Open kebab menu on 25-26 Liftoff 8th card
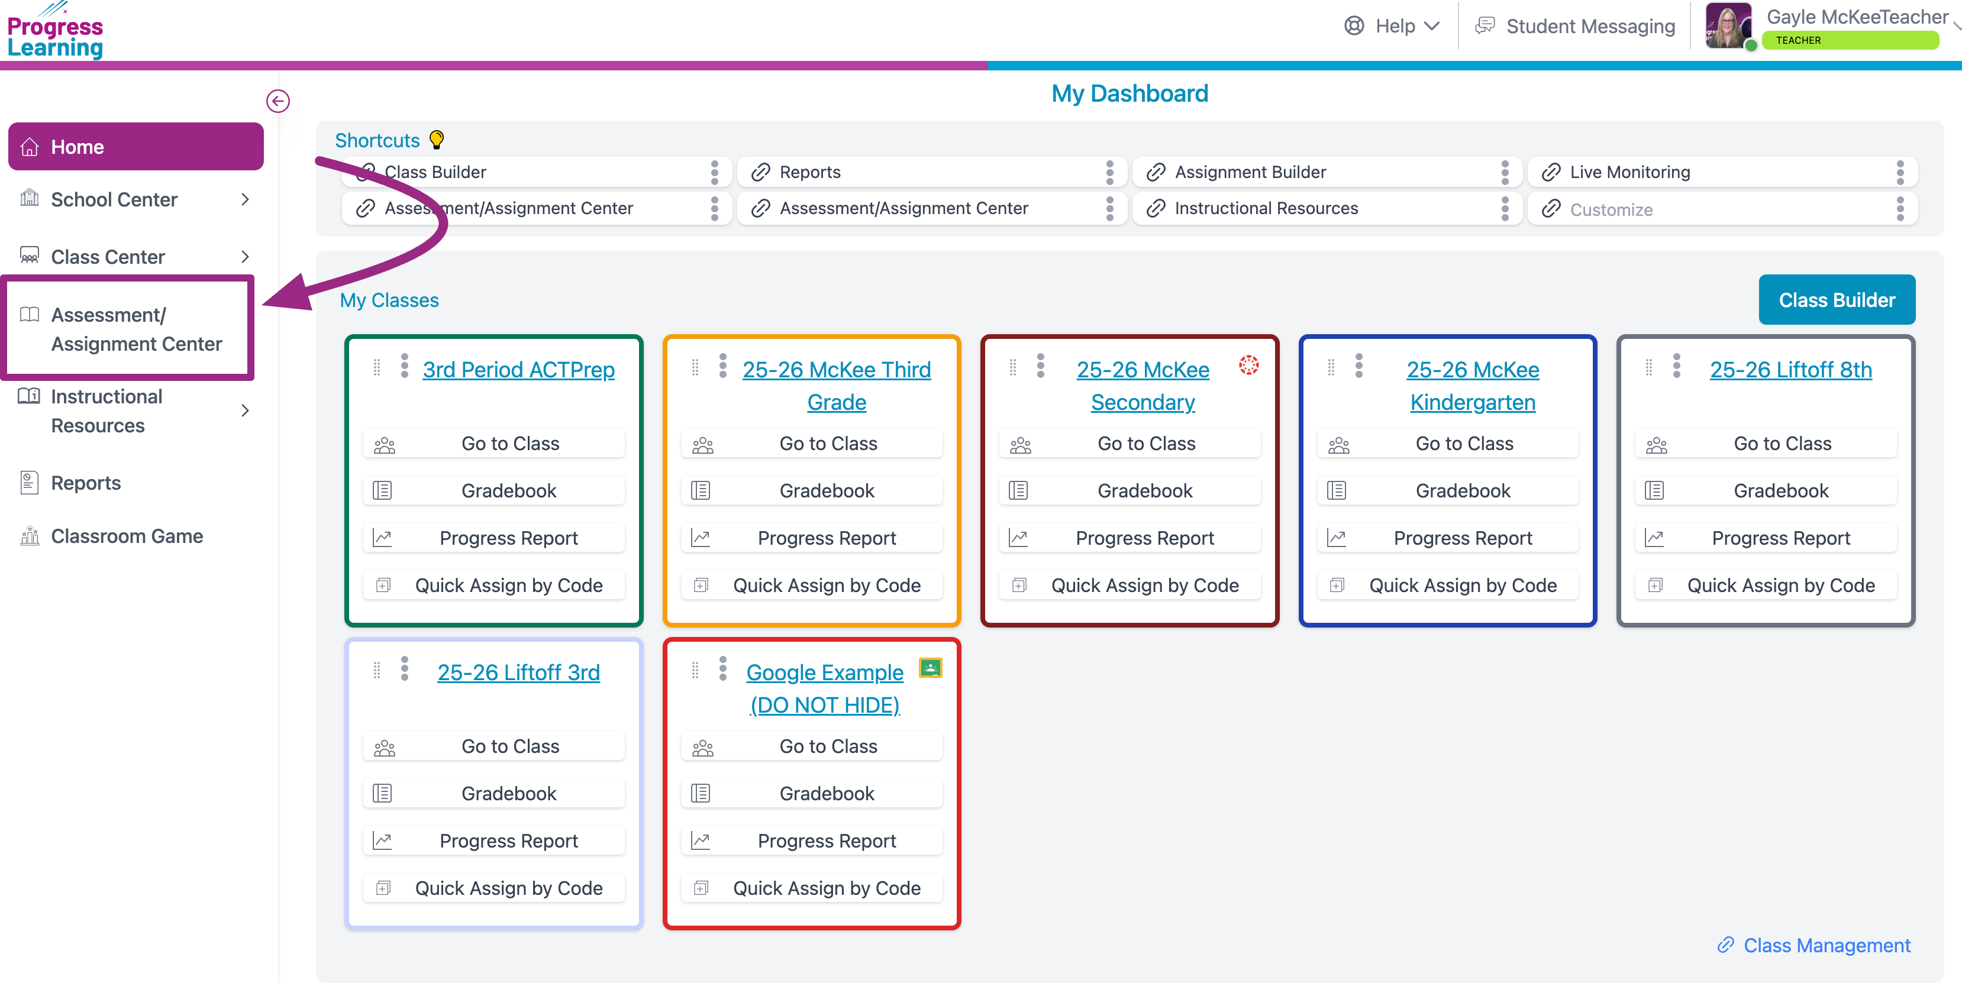Screen dimensions: 1962x983 coord(1676,366)
